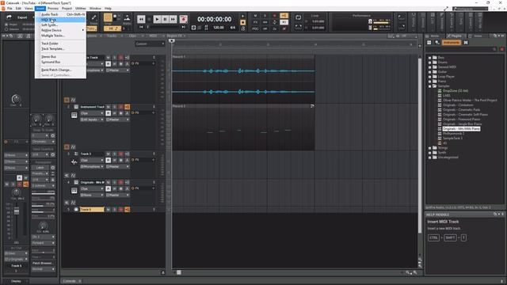Viewport: 507px width, 285px height.
Task: Expand the Uncategorized folder in browser
Action: click(429, 158)
